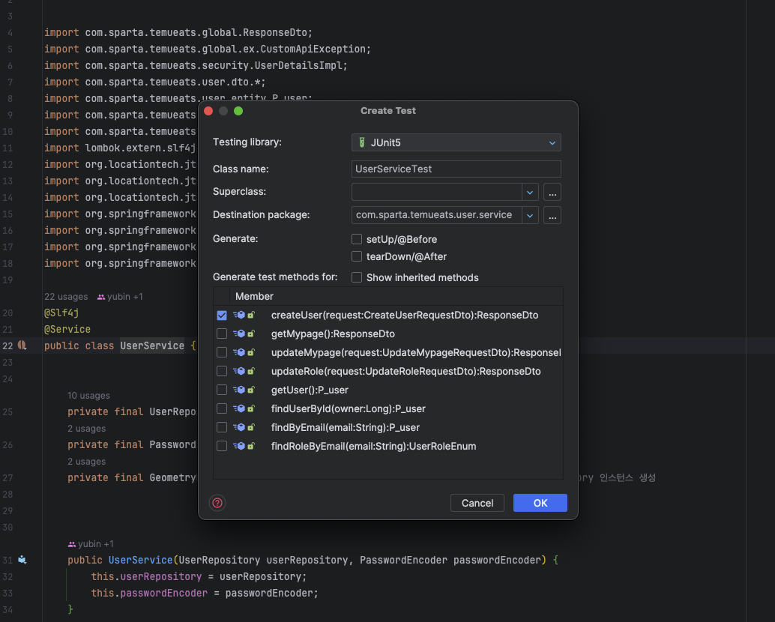
Task: Click the OK button
Action: pos(540,503)
